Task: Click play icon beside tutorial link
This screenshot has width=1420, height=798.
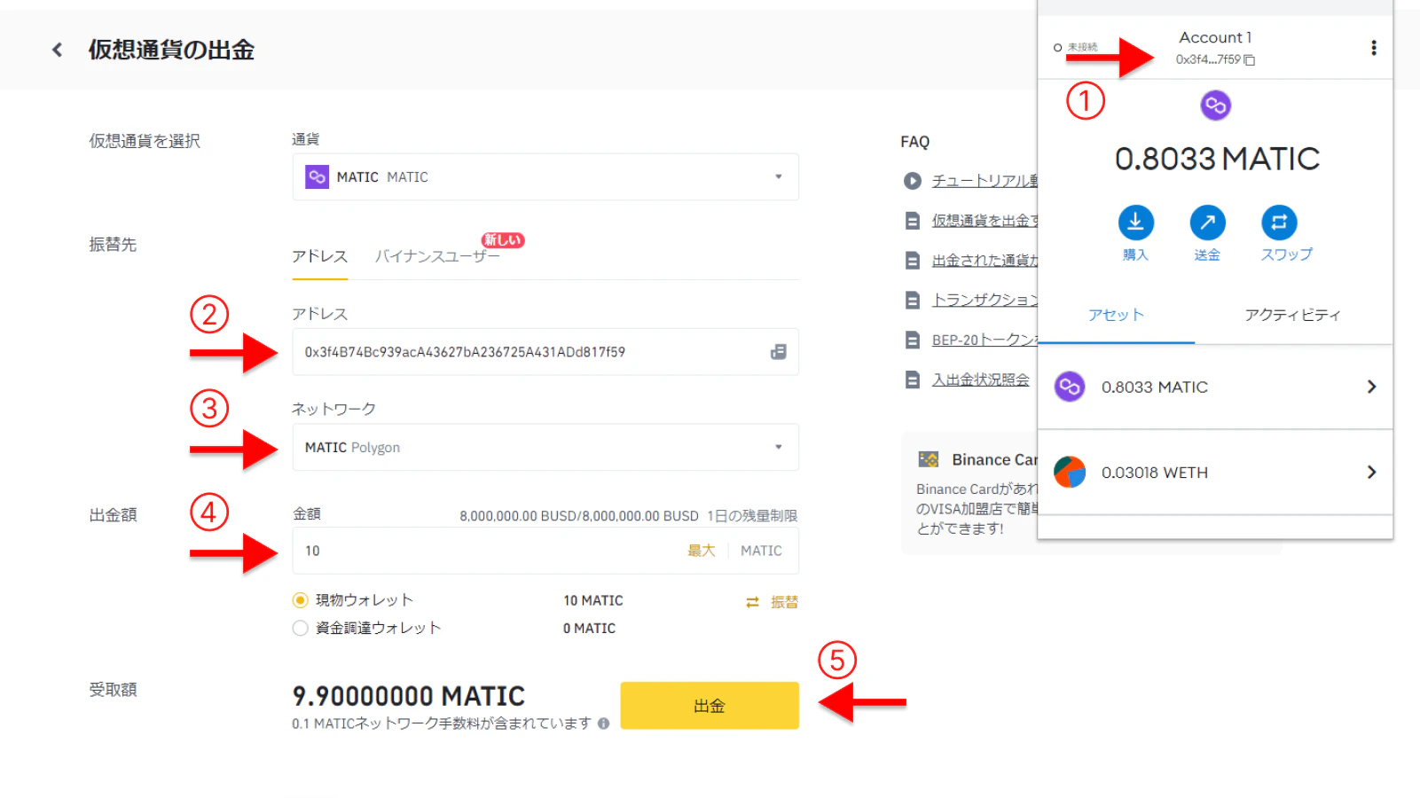Action: (913, 181)
